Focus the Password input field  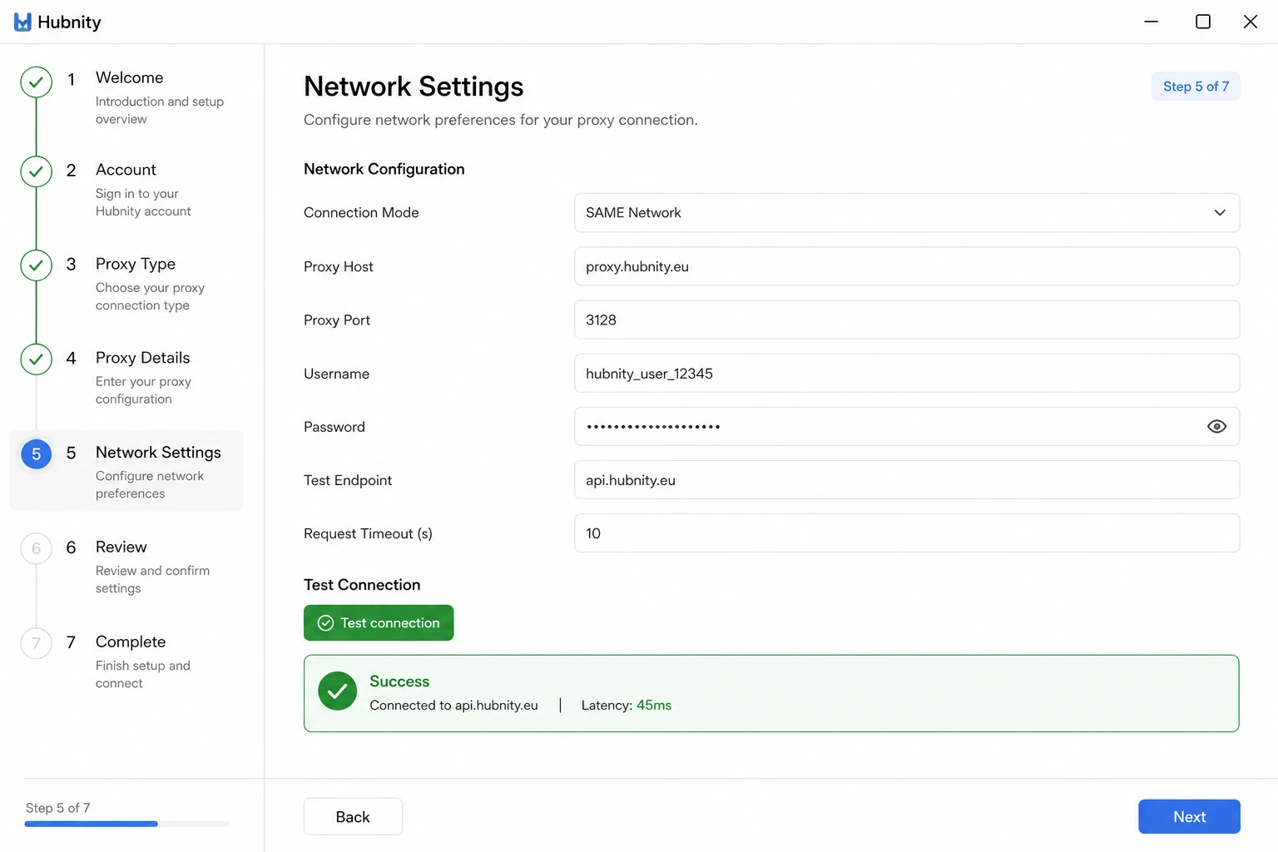point(907,427)
